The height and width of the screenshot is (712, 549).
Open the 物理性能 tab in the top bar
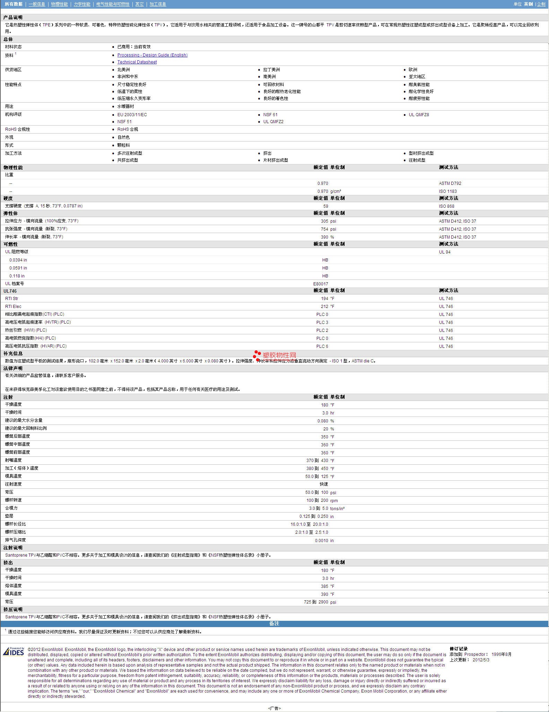pos(59,4)
